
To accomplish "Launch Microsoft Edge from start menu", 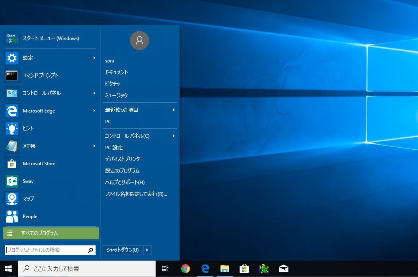I will pos(12,111).
